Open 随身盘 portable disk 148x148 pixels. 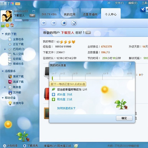tap(17, 87)
